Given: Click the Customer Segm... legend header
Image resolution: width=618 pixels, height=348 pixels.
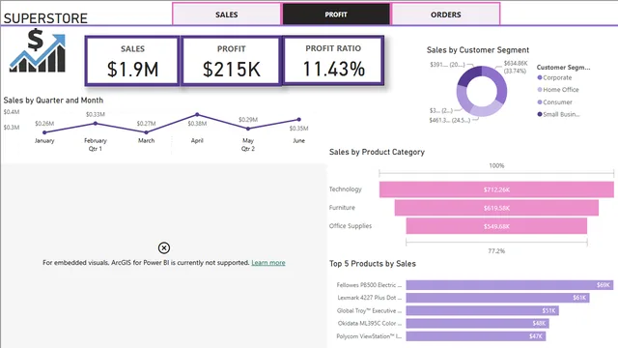Looking at the screenshot, I should point(563,68).
